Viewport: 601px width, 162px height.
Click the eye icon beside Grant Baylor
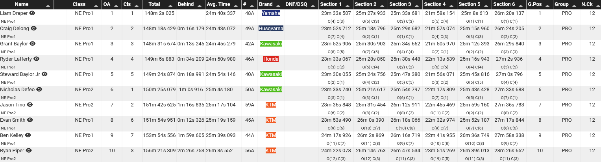tap(33, 43)
